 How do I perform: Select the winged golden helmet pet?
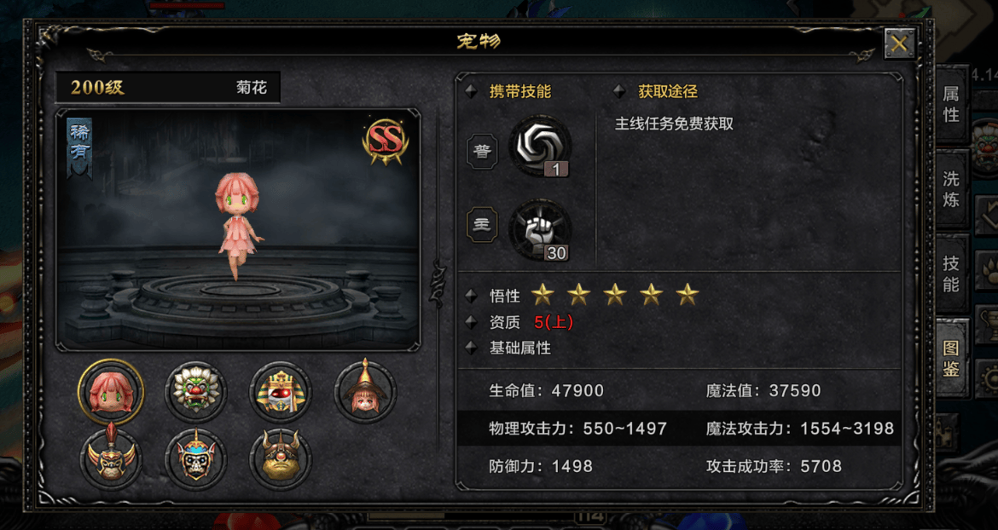[x=111, y=458]
